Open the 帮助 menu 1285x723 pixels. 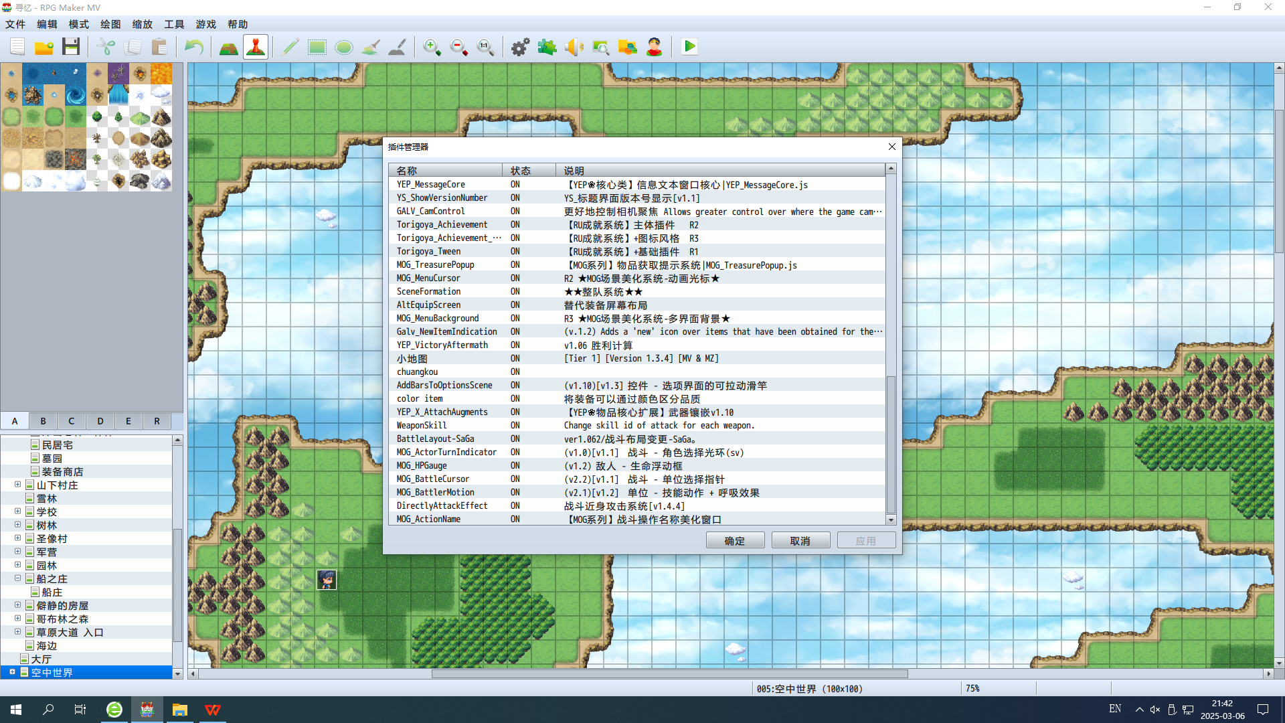tap(238, 24)
